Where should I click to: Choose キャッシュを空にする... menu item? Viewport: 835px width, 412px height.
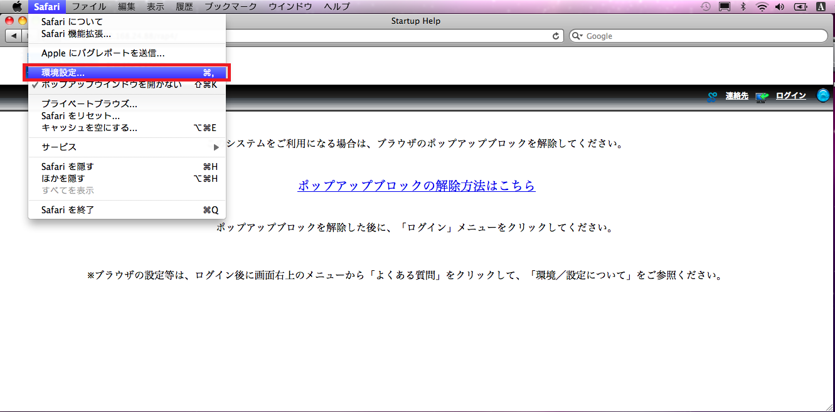pos(89,128)
